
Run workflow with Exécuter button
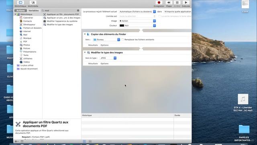(186, 4)
